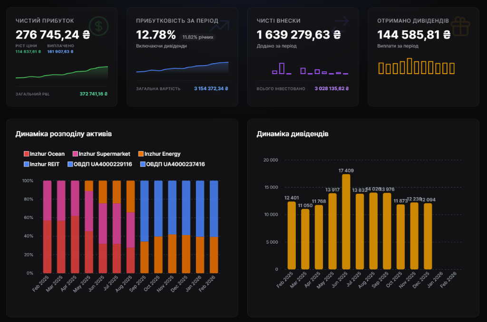Click the Динаміка дивідендів heading
Screen dimensions: 487x322
tap(292, 134)
